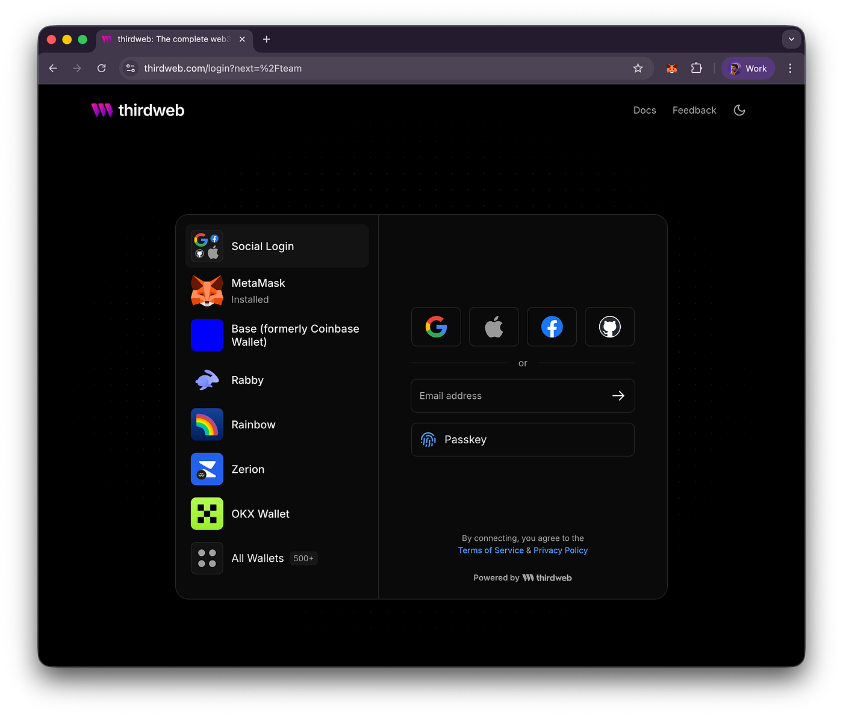This screenshot has width=843, height=717.
Task: Open All Wallets 500+ list
Action: pos(277,558)
